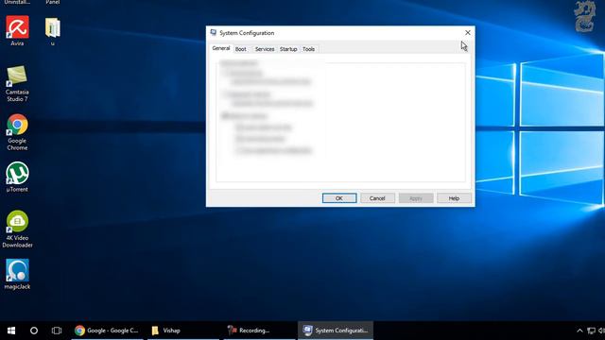Click the Help button
This screenshot has height=340, width=605.
point(454,198)
